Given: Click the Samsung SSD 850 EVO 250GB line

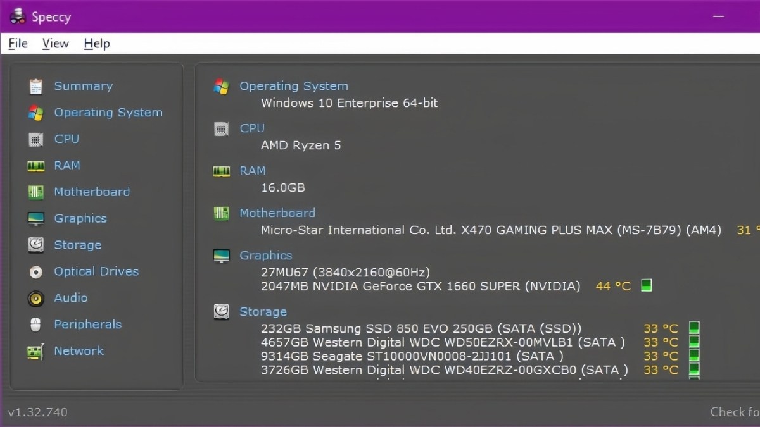Looking at the screenshot, I should [x=421, y=329].
